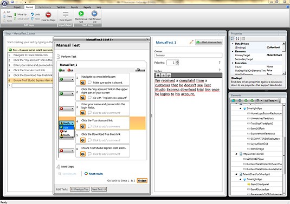Click the reset-all arrow icon in ManualTest_1 header
290x204 pixels.
140,70
